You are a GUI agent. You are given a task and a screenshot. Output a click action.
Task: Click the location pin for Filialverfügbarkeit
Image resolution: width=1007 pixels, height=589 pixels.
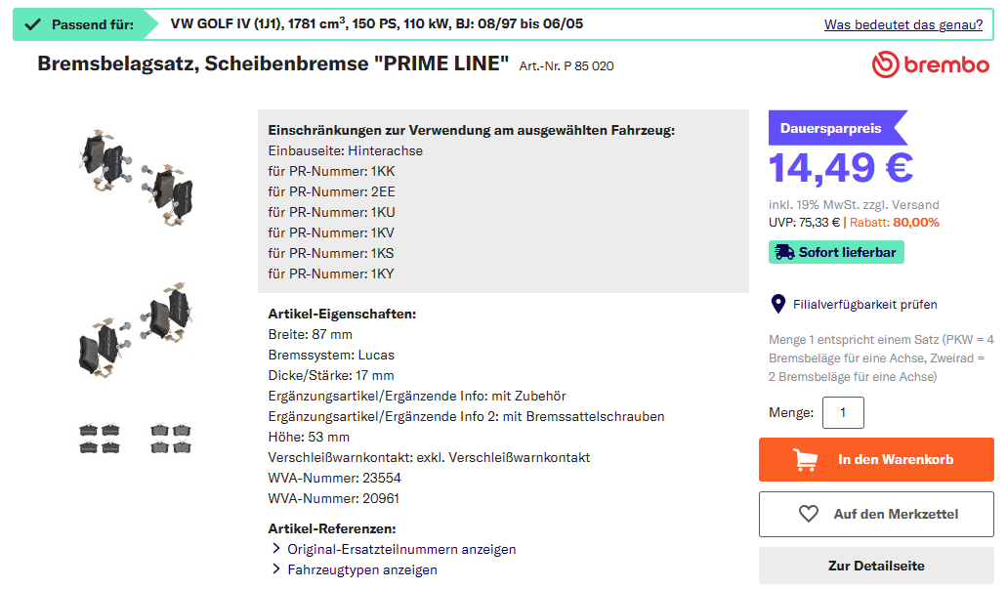point(778,304)
